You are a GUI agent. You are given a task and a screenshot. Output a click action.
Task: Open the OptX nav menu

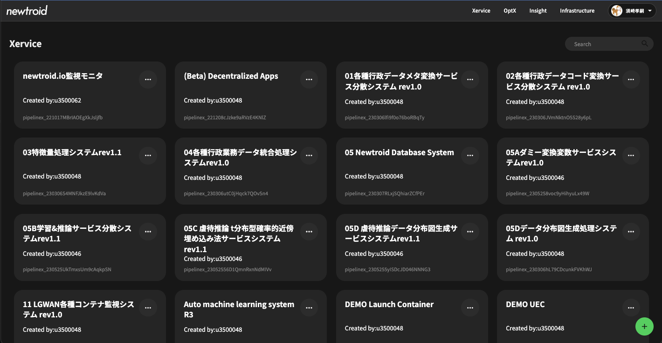[x=510, y=11]
